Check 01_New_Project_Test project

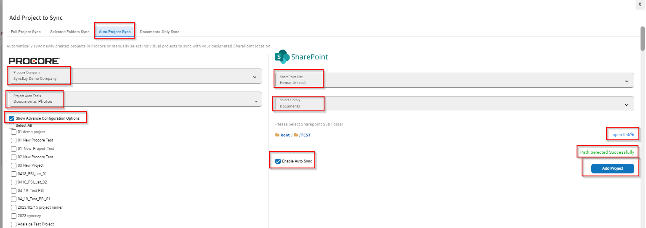pyautogui.click(x=14, y=149)
